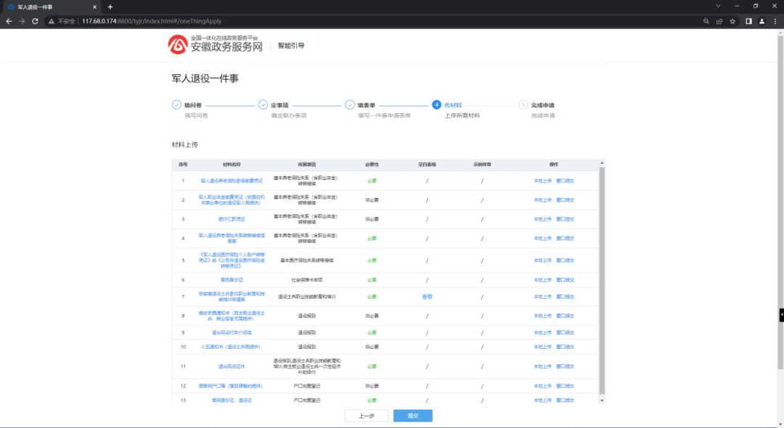Click the browser forward arrow
784x428 pixels.
tap(22, 22)
